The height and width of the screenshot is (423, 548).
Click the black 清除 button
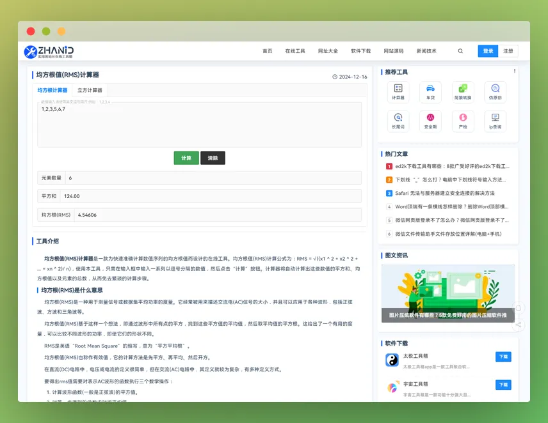(213, 158)
